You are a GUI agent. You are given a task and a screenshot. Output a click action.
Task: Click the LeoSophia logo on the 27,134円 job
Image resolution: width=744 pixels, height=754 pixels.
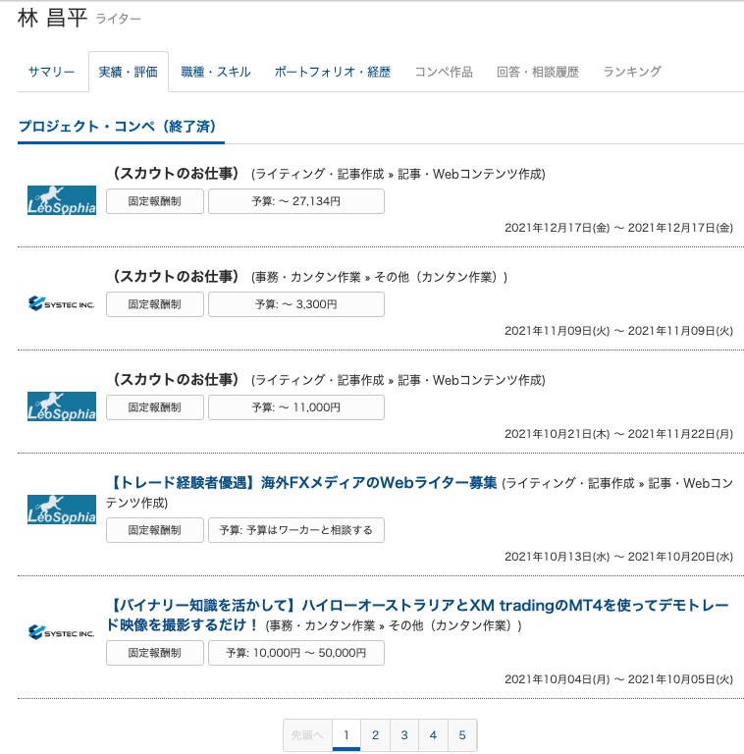point(62,200)
